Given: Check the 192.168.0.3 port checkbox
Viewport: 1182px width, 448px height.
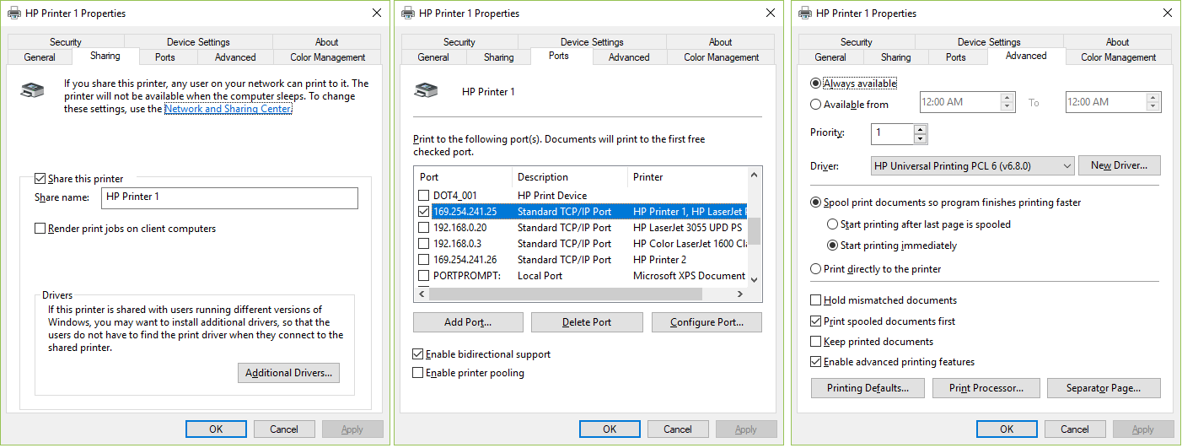Looking at the screenshot, I should 424,243.
